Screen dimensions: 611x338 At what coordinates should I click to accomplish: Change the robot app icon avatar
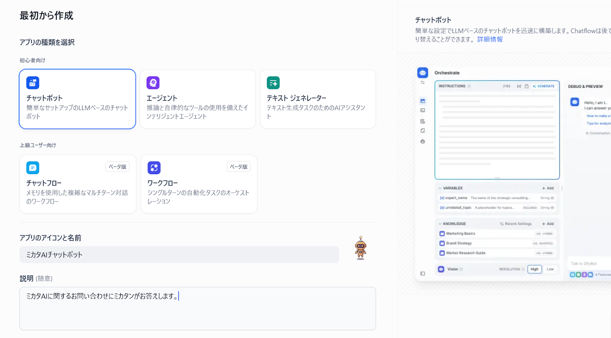(360, 248)
